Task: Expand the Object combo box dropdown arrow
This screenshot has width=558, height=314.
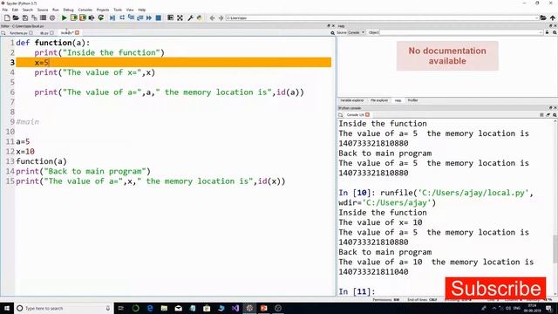Action: pyautogui.click(x=541, y=32)
